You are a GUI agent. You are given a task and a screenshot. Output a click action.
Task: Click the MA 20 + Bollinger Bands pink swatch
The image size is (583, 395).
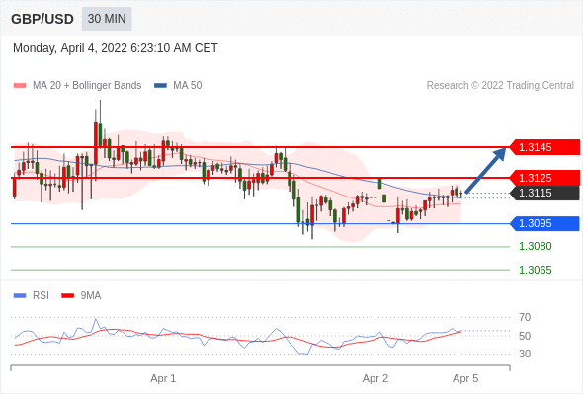[x=20, y=86]
